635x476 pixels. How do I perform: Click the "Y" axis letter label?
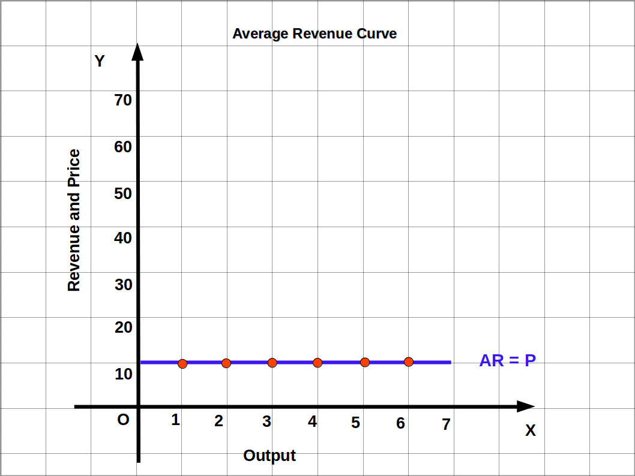click(100, 61)
